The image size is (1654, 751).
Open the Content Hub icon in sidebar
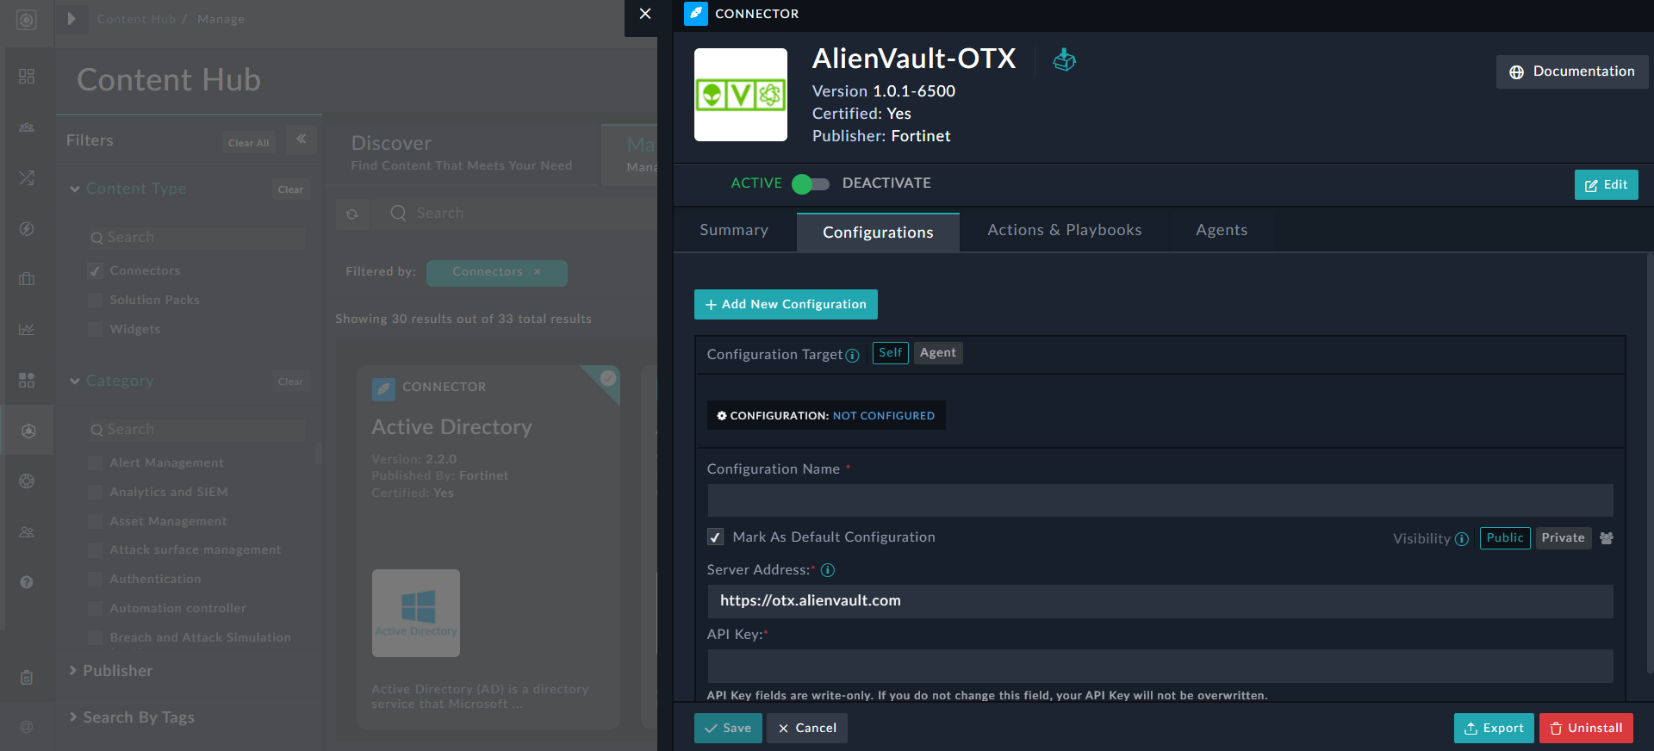click(28, 431)
